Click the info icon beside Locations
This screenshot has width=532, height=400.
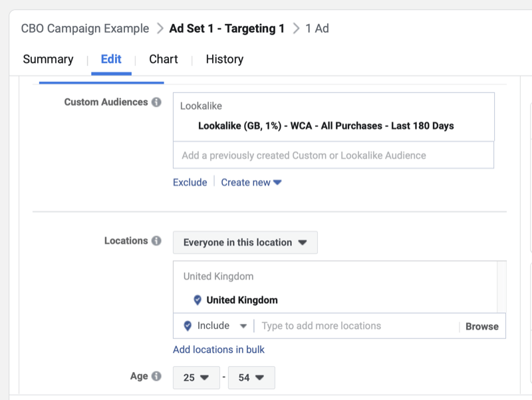pyautogui.click(x=158, y=241)
